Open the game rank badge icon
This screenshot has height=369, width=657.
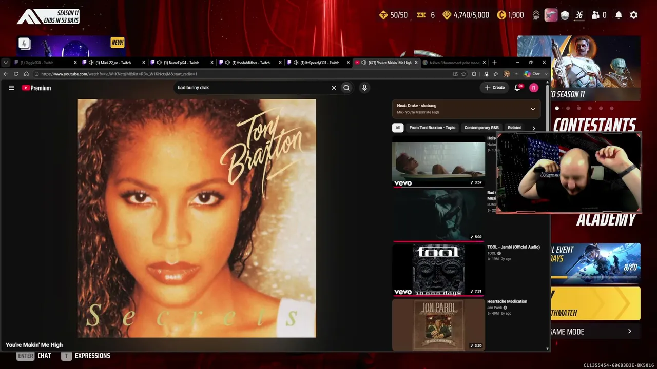pos(565,15)
